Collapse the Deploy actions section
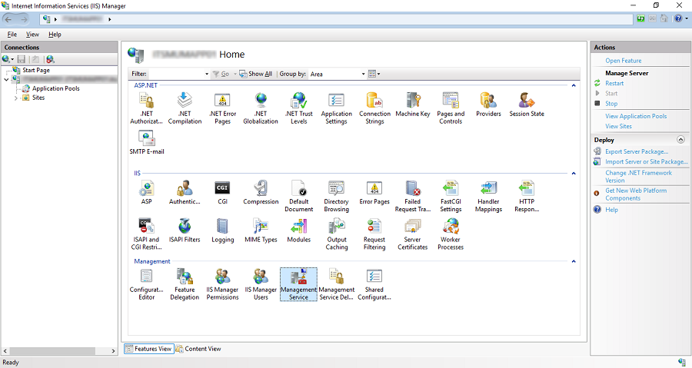692x368 pixels. coord(680,140)
